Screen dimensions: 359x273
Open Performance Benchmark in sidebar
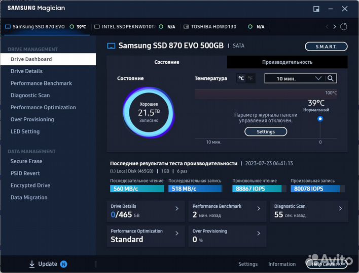click(48, 83)
